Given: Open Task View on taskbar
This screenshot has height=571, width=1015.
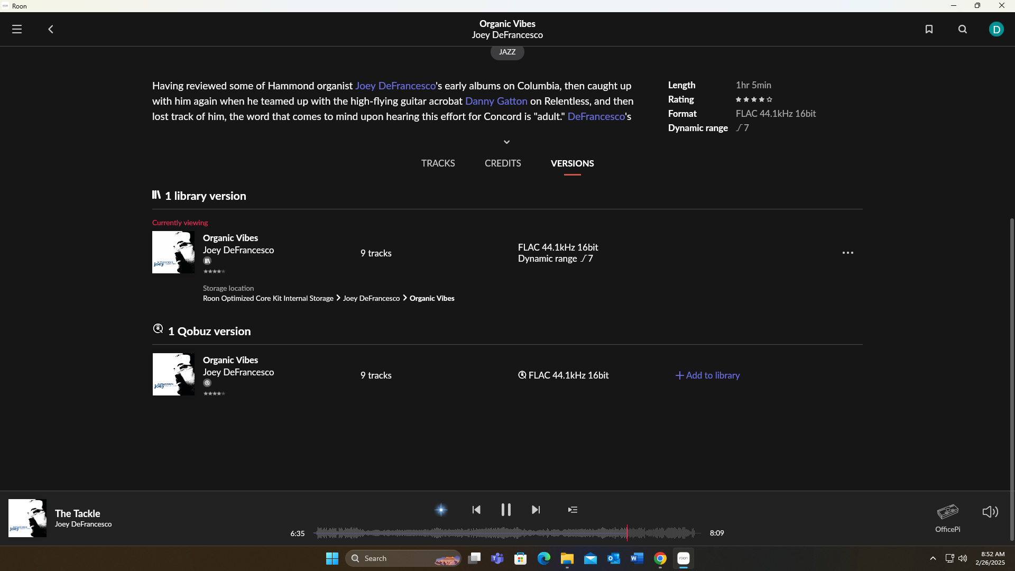Looking at the screenshot, I should [x=474, y=558].
